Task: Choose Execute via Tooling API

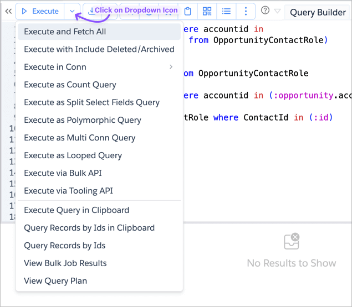Action: click(x=68, y=191)
